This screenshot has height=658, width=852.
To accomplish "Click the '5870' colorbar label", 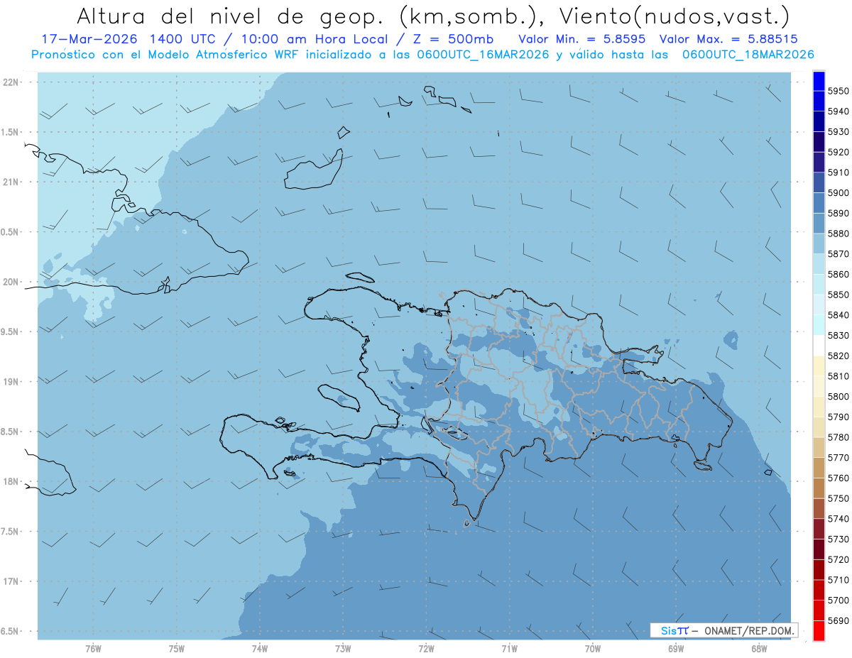I will 839,254.
